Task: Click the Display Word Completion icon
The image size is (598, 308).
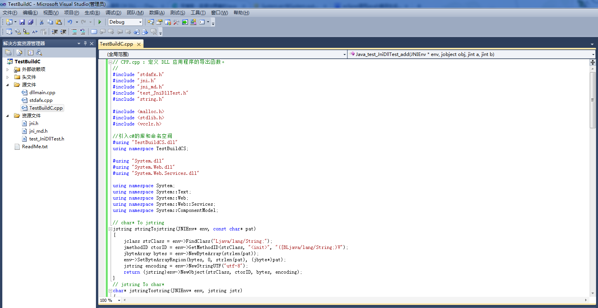Action: tap(35, 32)
